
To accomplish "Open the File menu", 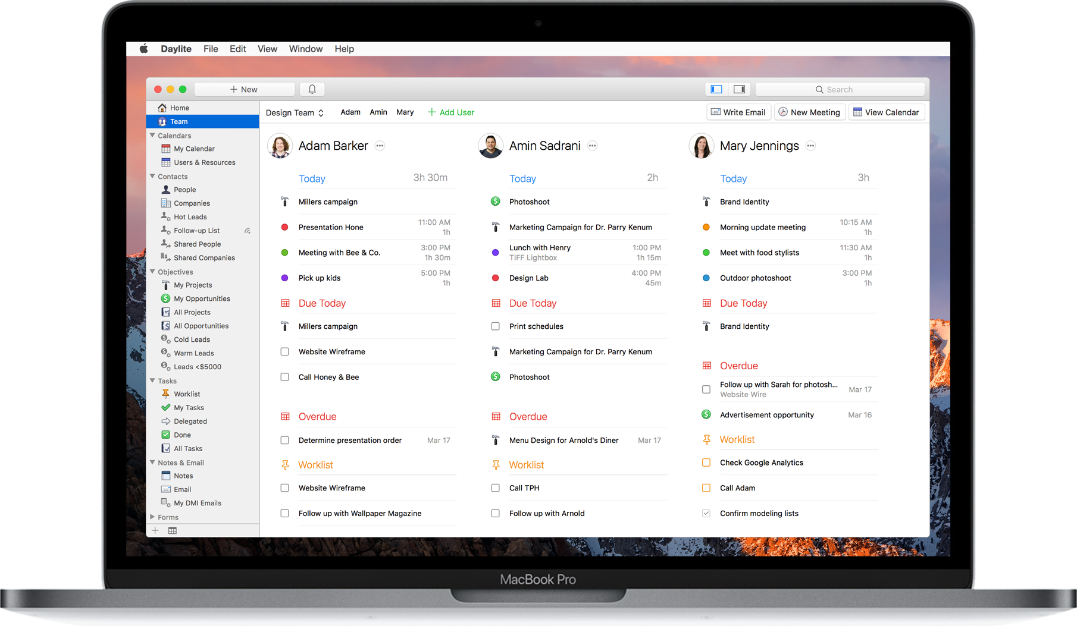I will pos(211,49).
